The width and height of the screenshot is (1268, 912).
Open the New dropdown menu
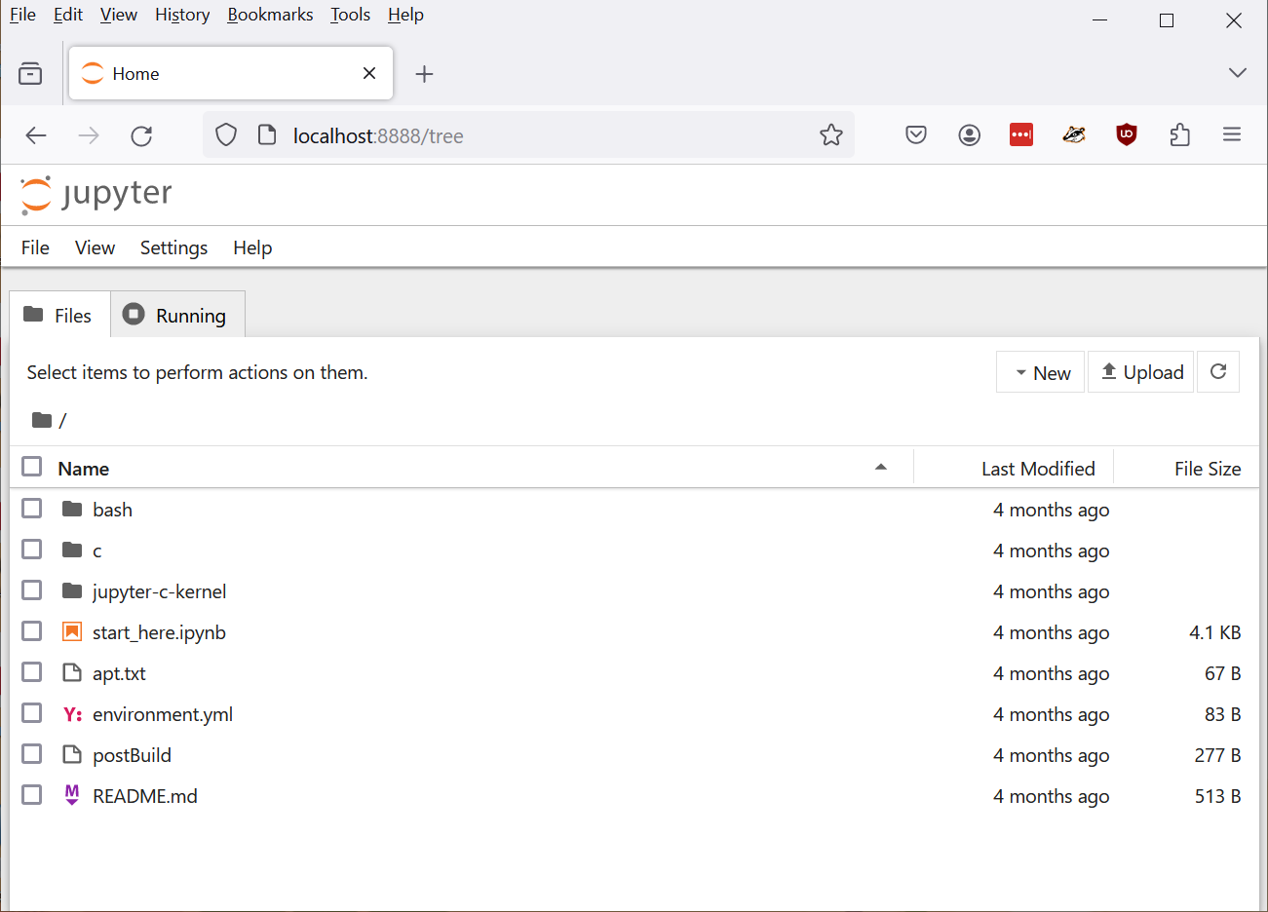pos(1041,372)
